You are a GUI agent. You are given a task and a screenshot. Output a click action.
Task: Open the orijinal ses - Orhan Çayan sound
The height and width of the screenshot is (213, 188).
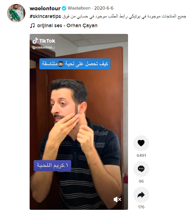pos(67,25)
